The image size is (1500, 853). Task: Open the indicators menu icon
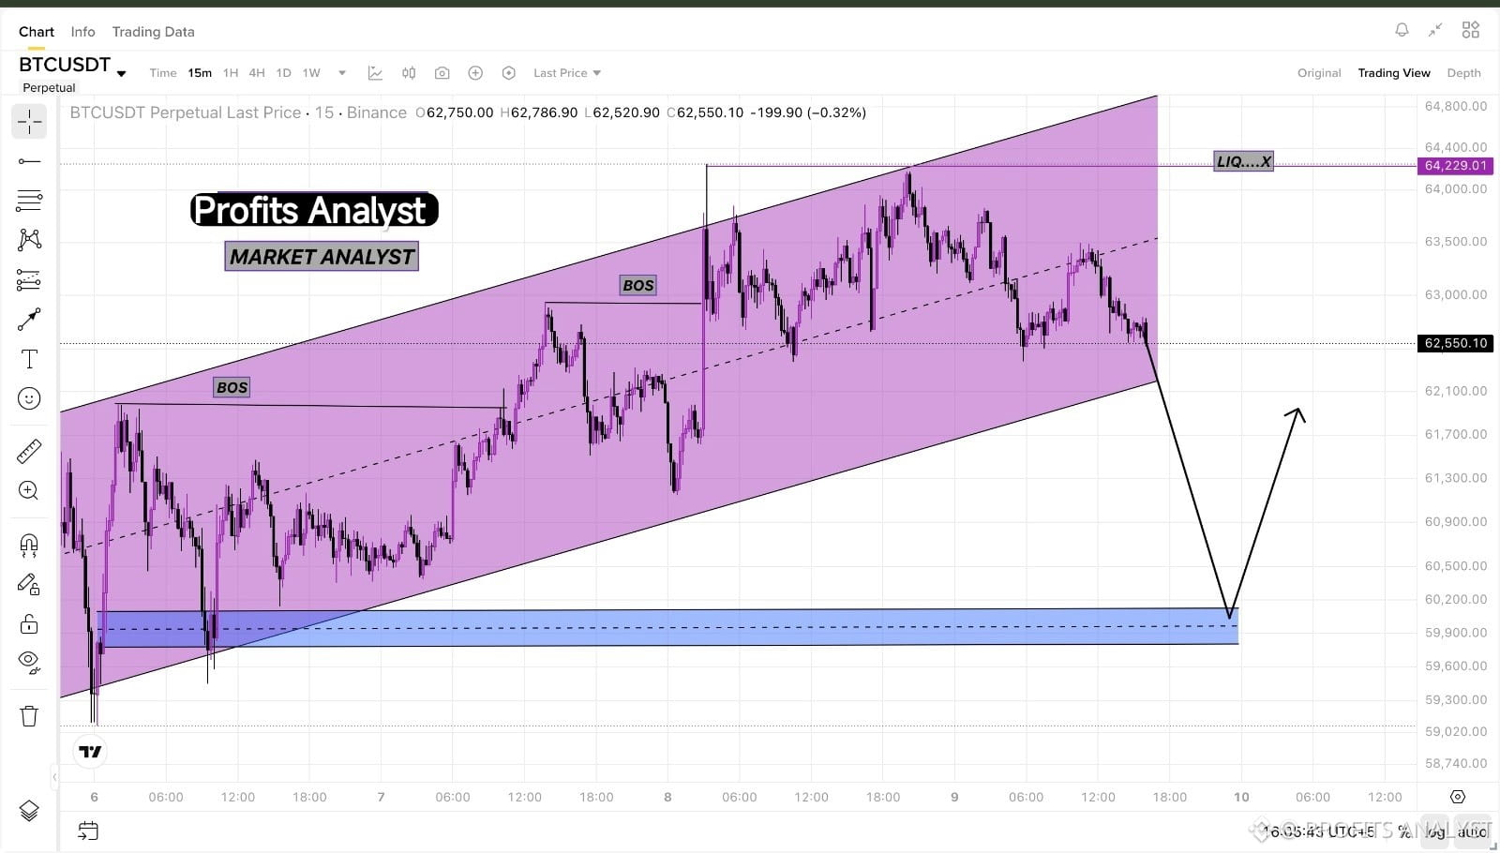(x=375, y=72)
